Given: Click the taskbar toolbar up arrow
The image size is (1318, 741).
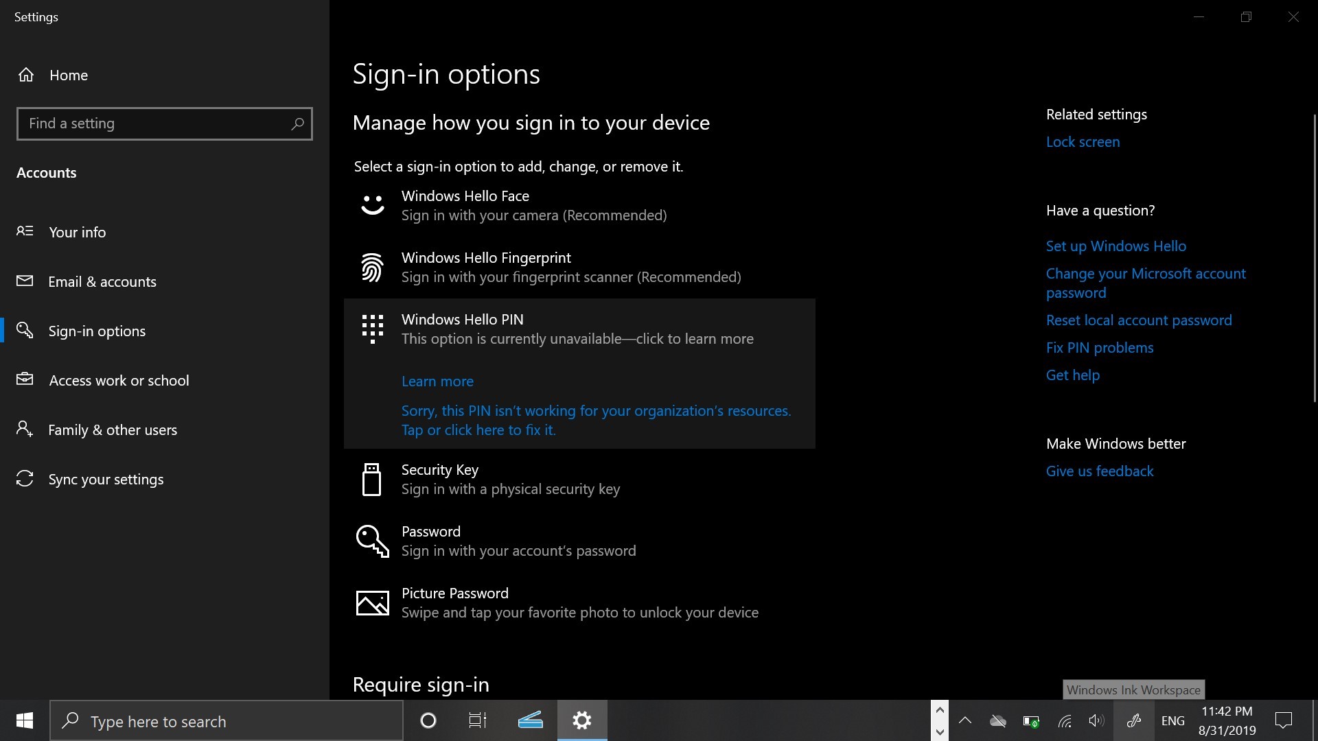Looking at the screenshot, I should (940, 709).
